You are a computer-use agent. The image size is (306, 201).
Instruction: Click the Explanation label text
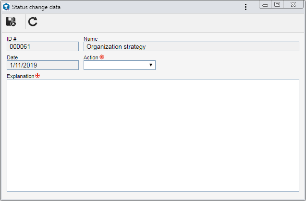[21, 76]
